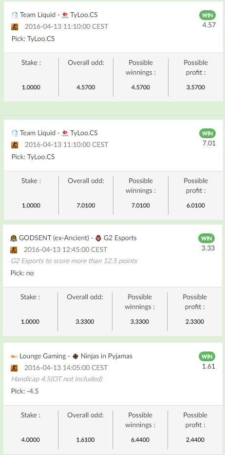Click the CS:GO icon next to 14:05:00 date

pos(14,368)
